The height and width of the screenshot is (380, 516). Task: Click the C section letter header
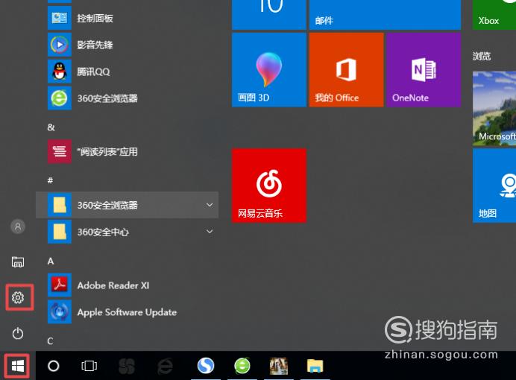50,341
